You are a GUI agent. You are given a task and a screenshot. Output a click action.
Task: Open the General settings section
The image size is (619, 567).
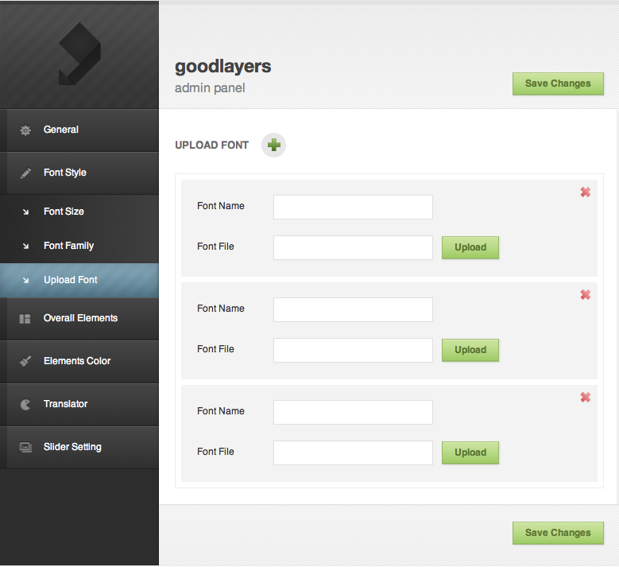pos(61,130)
